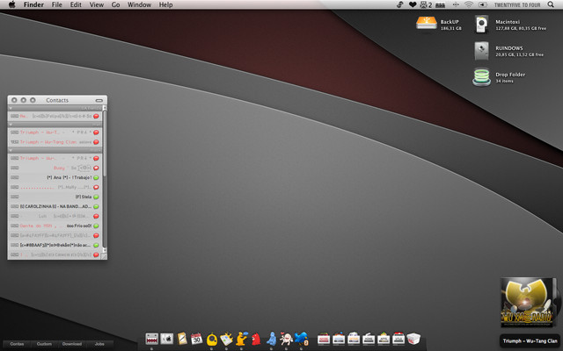Click the heart icon in menu bar
Image resolution: width=563 pixels, height=351 pixels.
tap(413, 5)
